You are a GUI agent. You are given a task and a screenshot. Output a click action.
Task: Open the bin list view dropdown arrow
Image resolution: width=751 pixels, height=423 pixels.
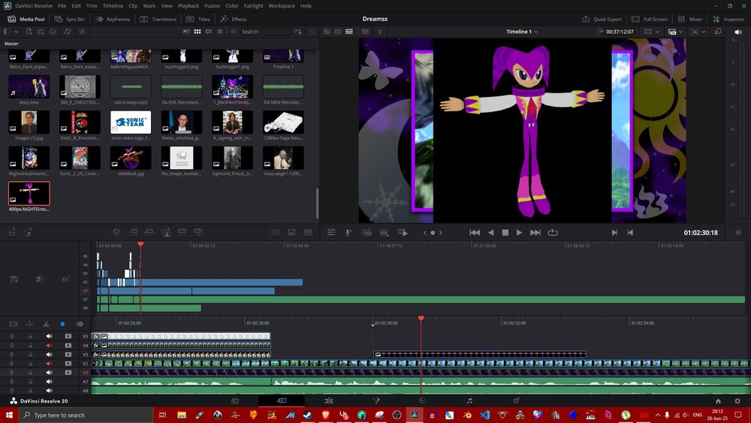[17, 32]
